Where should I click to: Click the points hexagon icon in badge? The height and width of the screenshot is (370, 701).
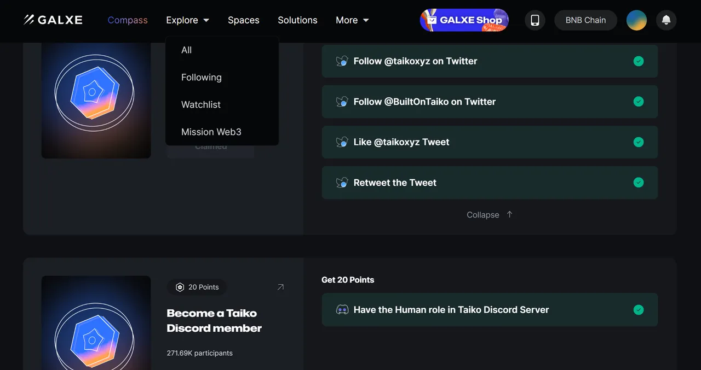click(x=180, y=287)
